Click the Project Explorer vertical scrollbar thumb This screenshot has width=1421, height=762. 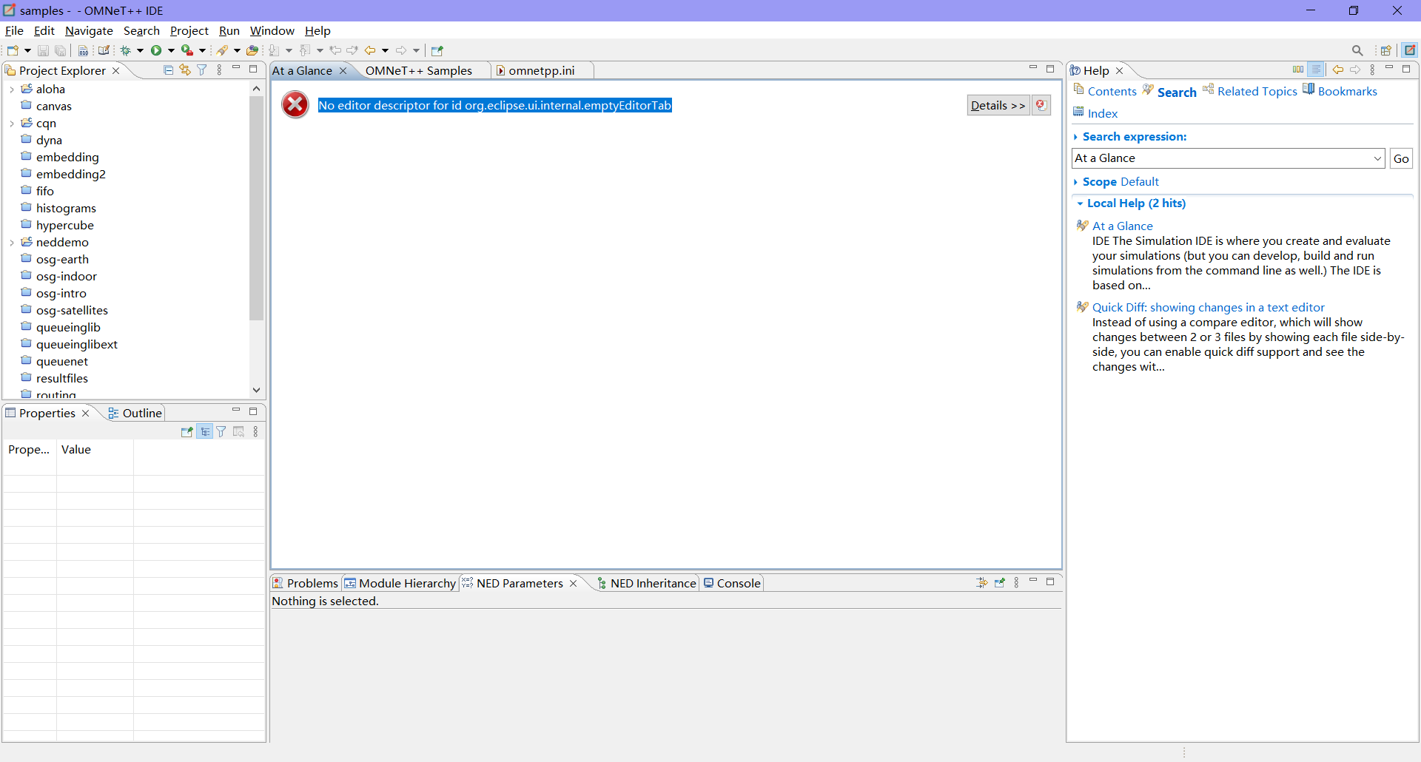coord(256,207)
